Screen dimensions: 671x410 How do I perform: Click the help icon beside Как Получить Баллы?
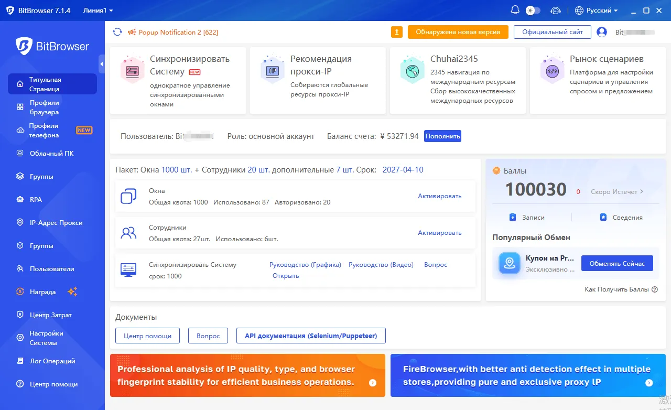click(655, 289)
